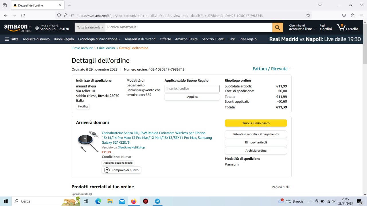
Task: Open the Firefox extensions puzzle icon
Action: 353,15
